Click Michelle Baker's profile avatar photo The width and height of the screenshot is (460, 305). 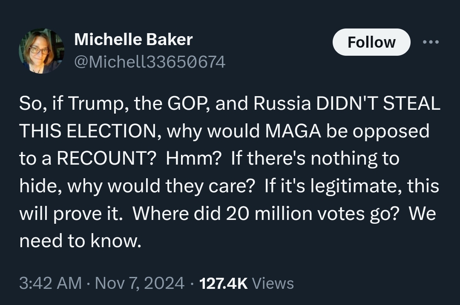pyautogui.click(x=41, y=51)
